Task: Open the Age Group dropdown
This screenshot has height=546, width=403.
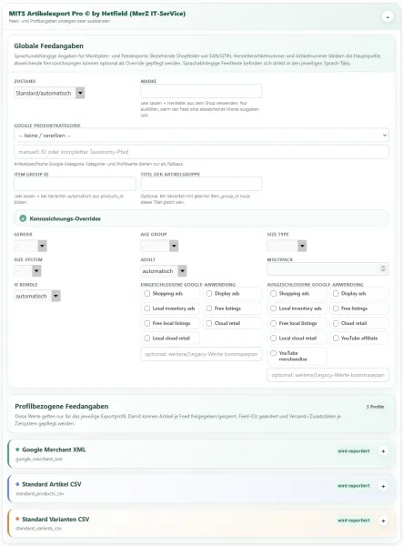Action: [x=159, y=246]
